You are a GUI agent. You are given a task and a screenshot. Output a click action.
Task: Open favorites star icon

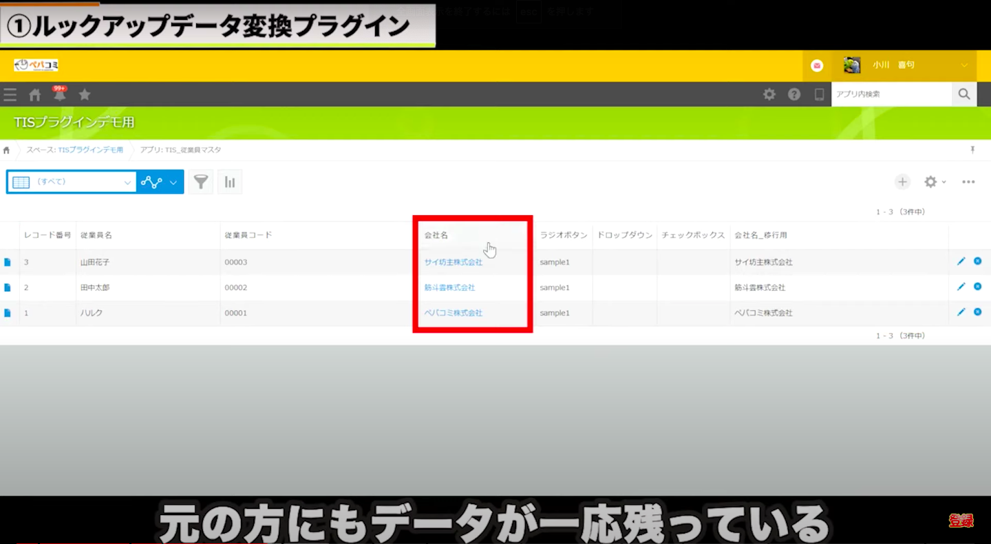tap(85, 94)
